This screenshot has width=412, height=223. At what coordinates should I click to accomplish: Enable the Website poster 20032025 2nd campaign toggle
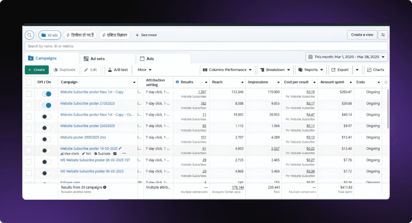[47, 139]
